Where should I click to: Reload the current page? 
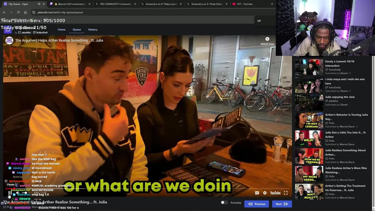tap(18, 12)
